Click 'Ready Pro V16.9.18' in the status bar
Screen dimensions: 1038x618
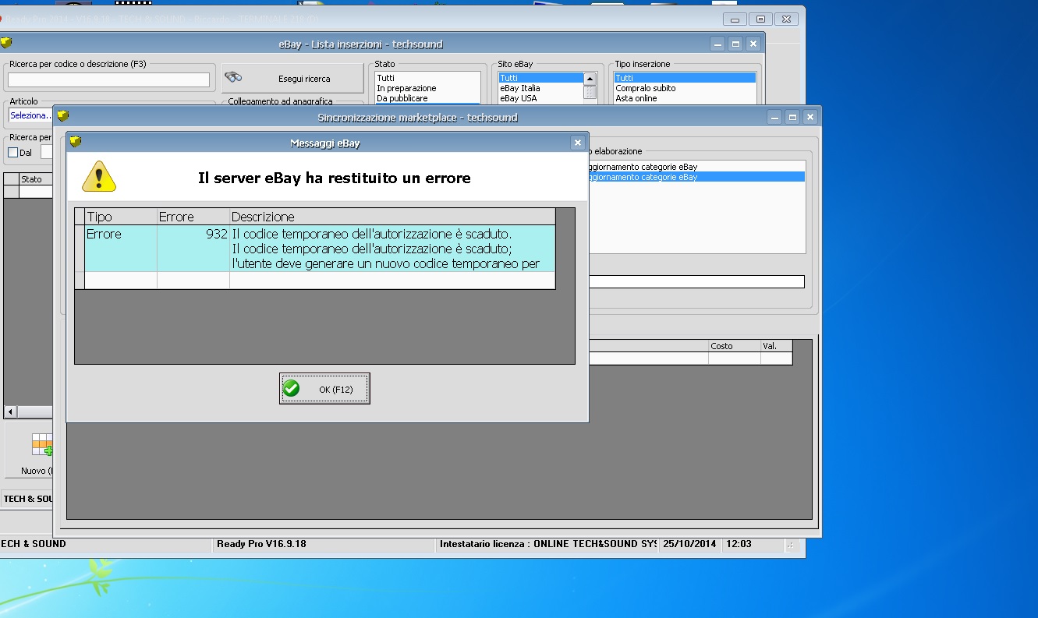pyautogui.click(x=323, y=544)
